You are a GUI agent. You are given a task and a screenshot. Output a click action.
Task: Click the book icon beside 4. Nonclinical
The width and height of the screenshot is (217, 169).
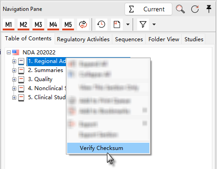(x=21, y=89)
